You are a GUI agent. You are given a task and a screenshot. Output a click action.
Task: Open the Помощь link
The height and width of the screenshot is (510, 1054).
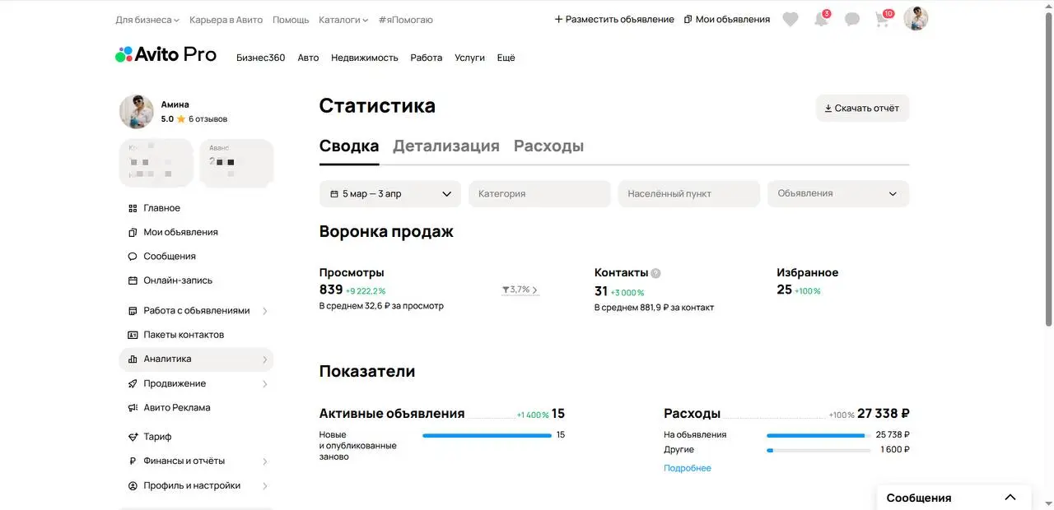tap(291, 20)
